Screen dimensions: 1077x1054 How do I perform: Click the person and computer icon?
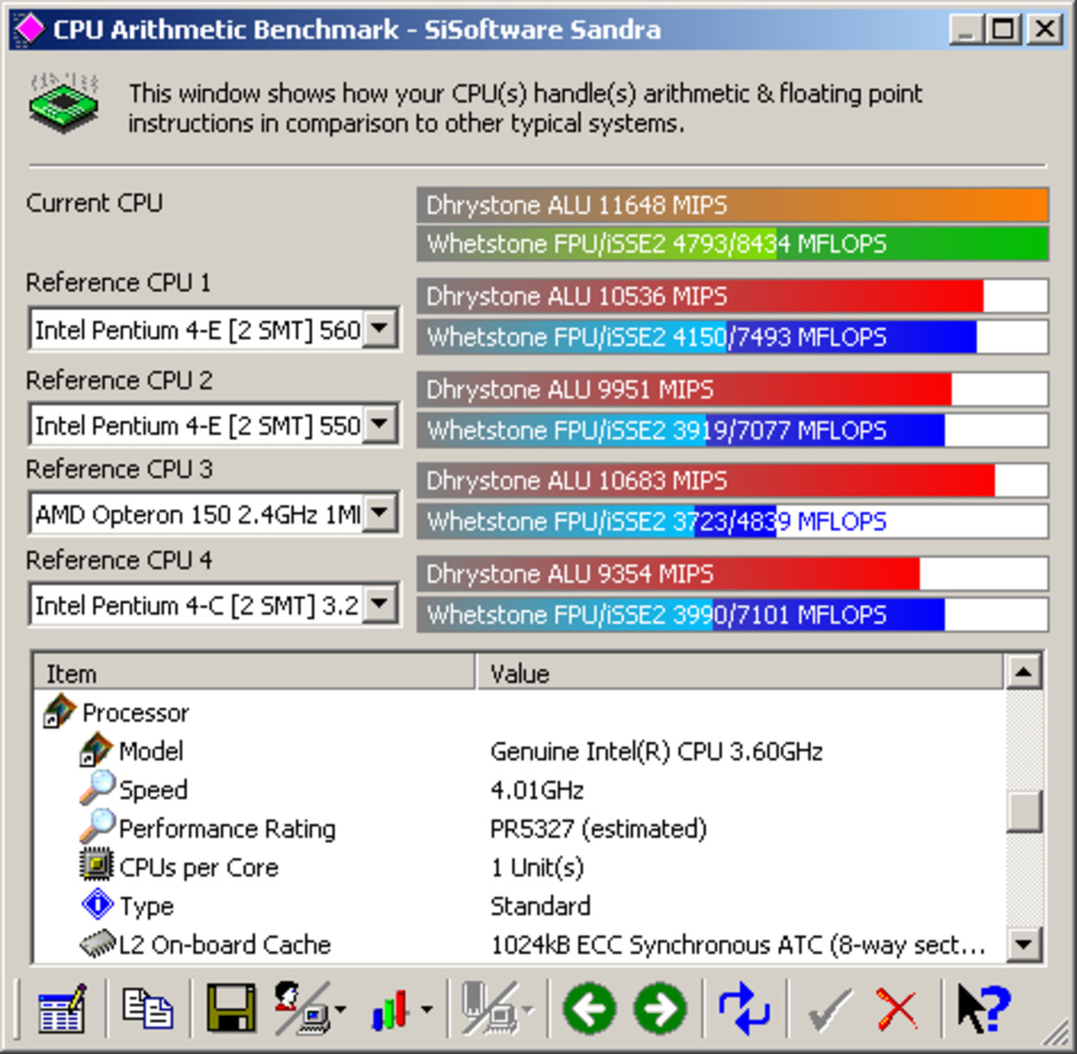click(302, 1008)
